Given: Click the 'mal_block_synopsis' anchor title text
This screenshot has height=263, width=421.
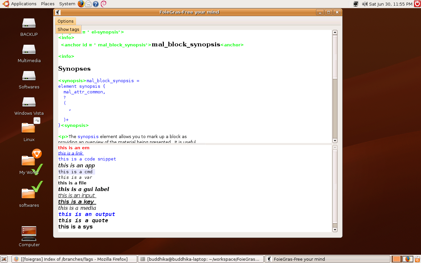Looking at the screenshot, I should (x=186, y=44).
